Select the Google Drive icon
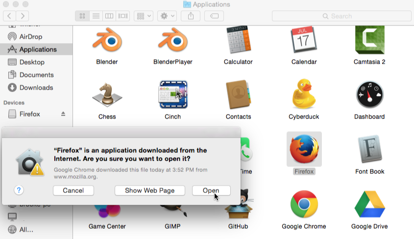The width and height of the screenshot is (414, 239). [369, 204]
